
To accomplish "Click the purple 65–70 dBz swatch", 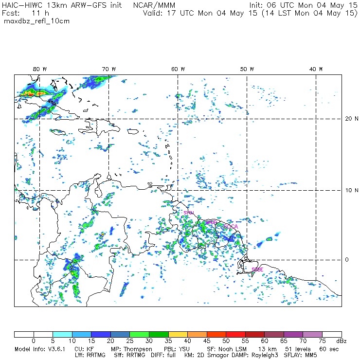I will (x=293, y=334).
